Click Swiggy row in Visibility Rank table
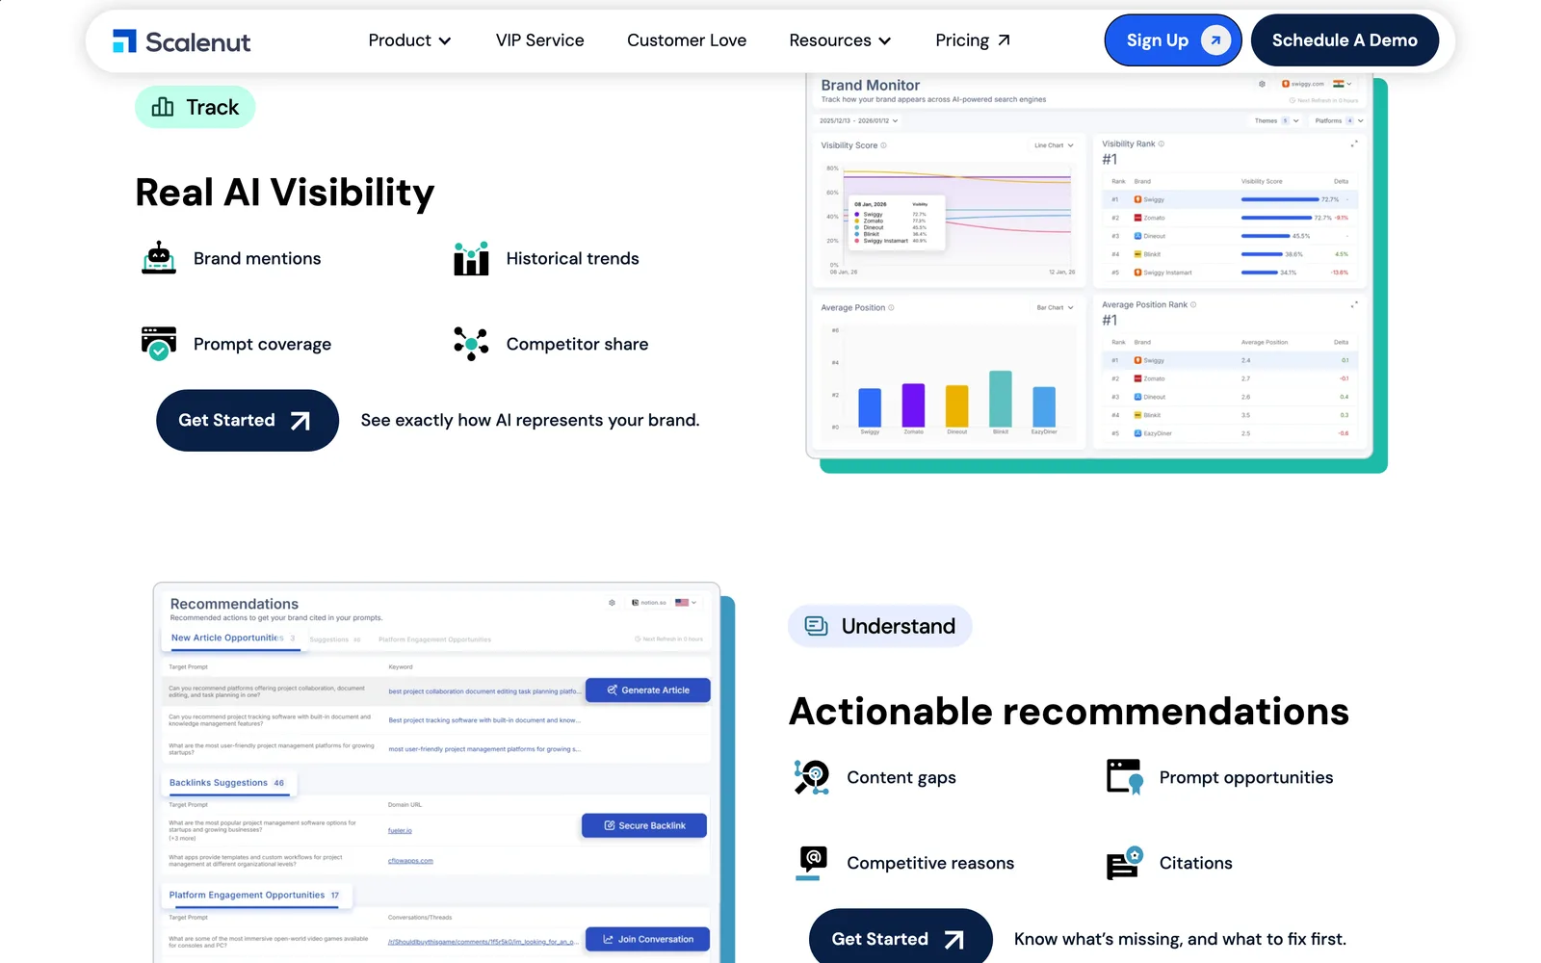1541x963 pixels. point(1230,199)
